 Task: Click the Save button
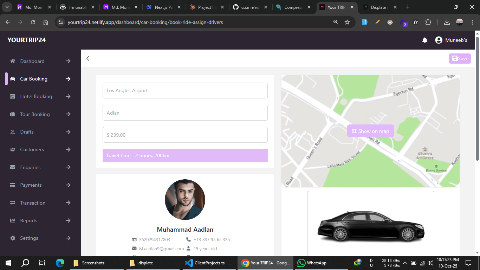coord(460,58)
